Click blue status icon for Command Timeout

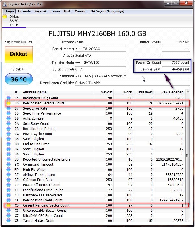(9, 164)
